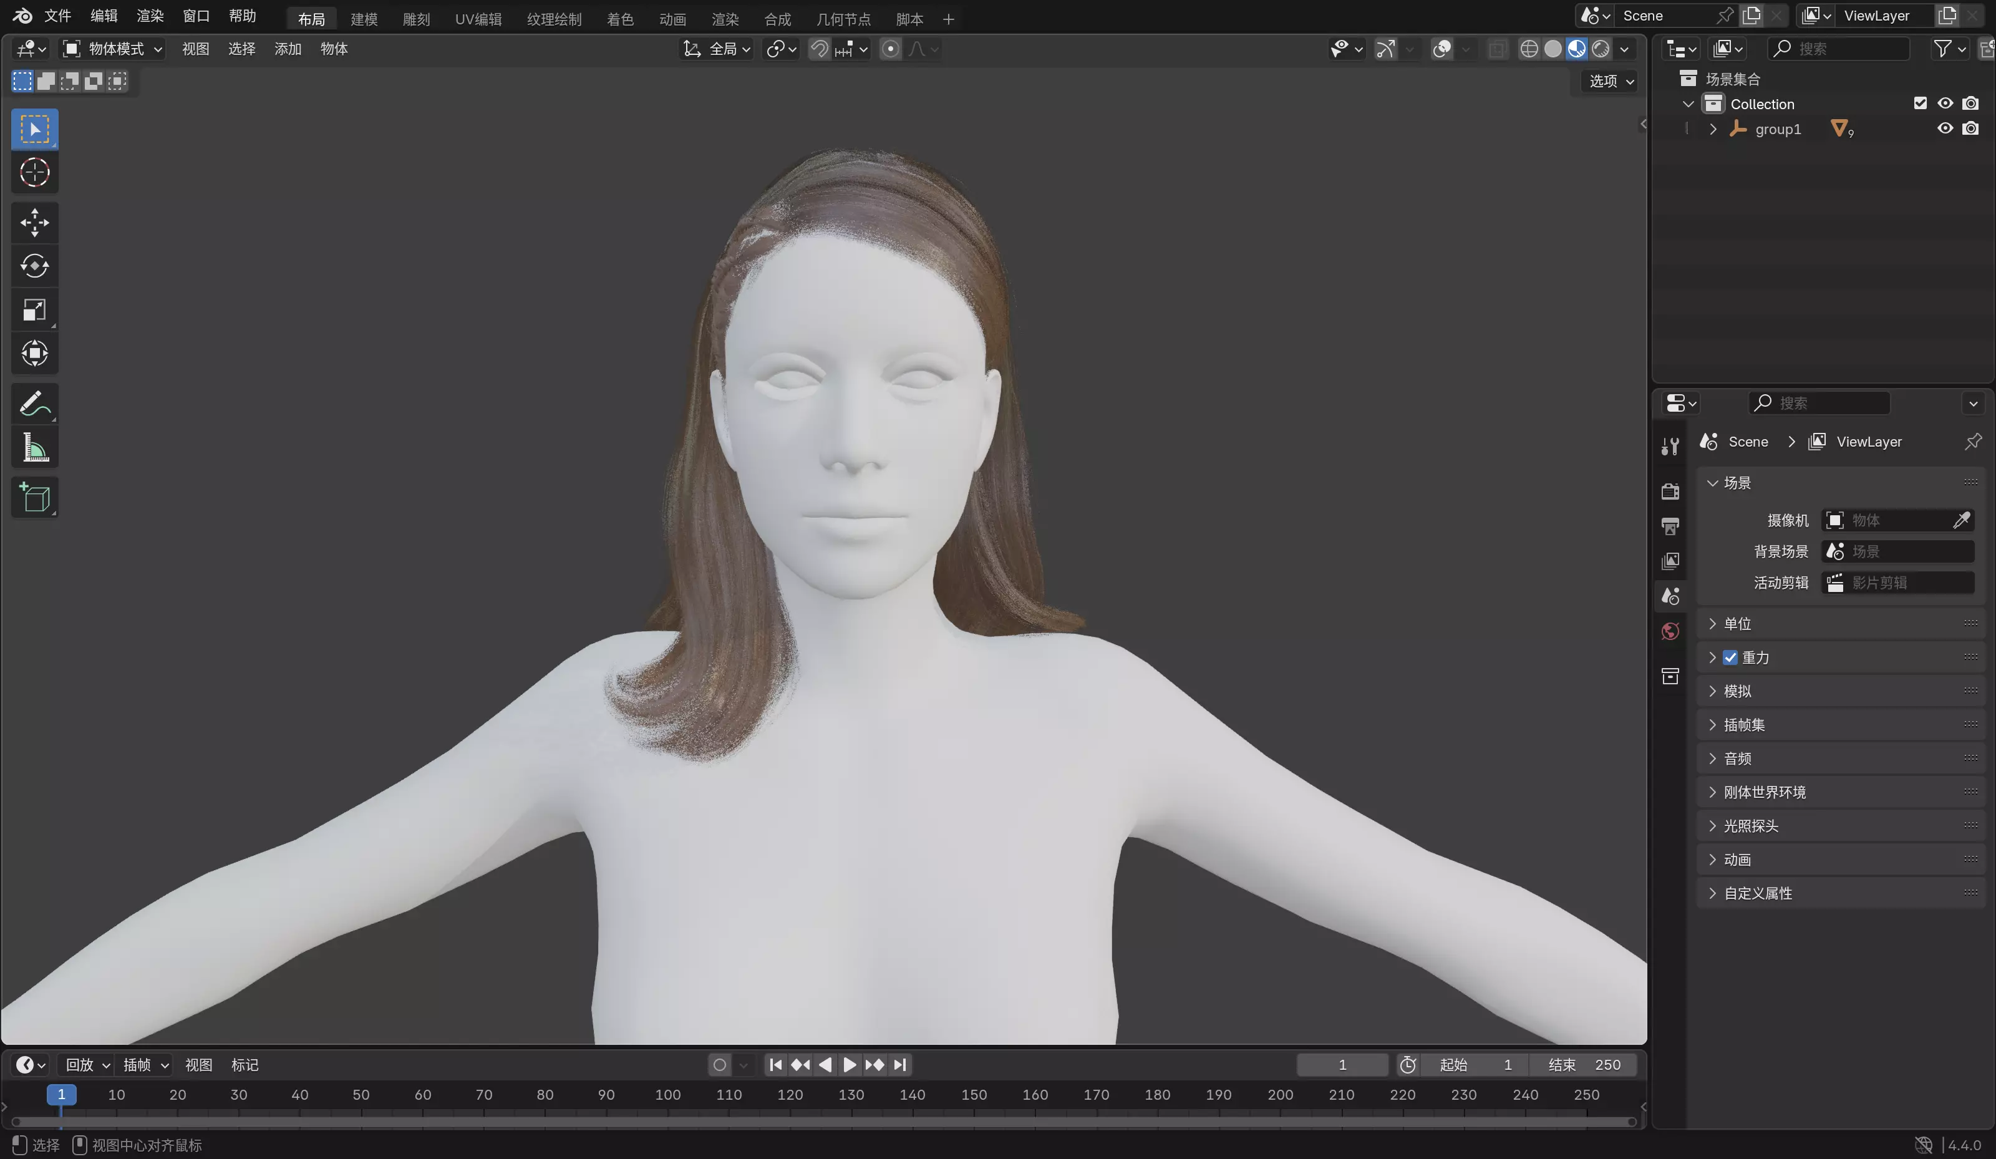
Task: Toggle X-ray display
Action: (1497, 49)
